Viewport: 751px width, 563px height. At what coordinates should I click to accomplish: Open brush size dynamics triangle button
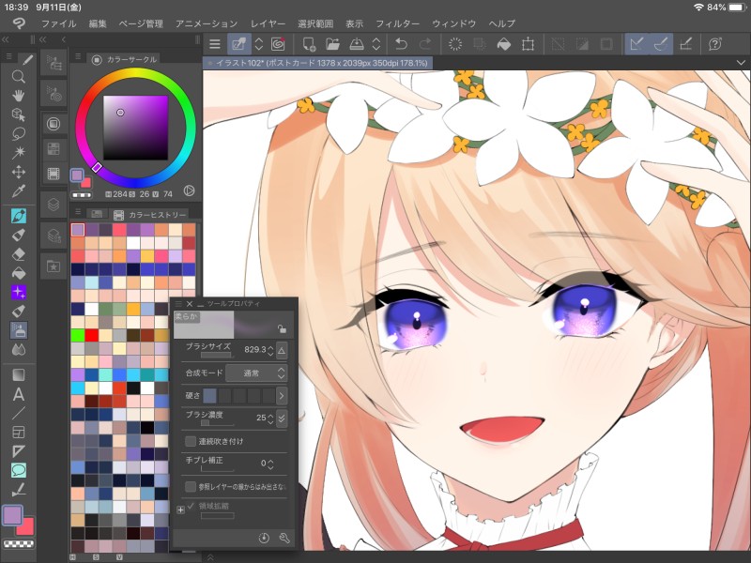(282, 350)
